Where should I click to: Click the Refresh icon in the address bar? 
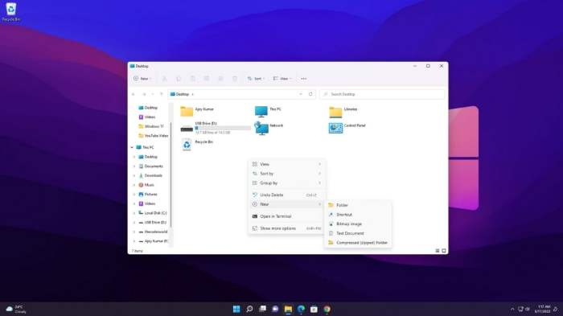pyautogui.click(x=310, y=94)
